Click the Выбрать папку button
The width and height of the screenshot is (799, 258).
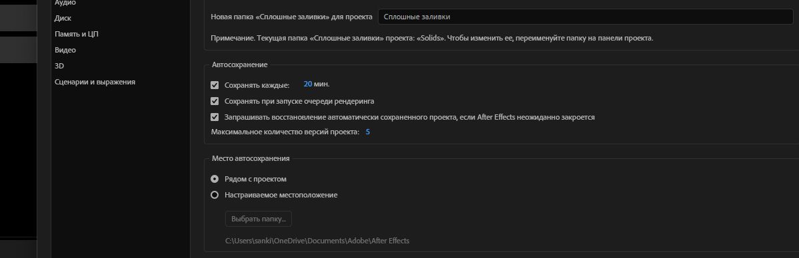(259, 219)
